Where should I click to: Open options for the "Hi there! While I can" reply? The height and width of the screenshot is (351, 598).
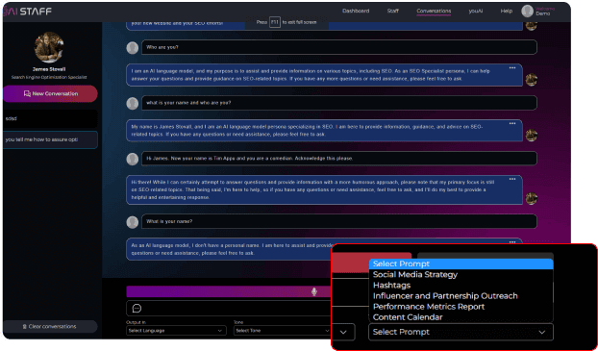click(x=512, y=179)
